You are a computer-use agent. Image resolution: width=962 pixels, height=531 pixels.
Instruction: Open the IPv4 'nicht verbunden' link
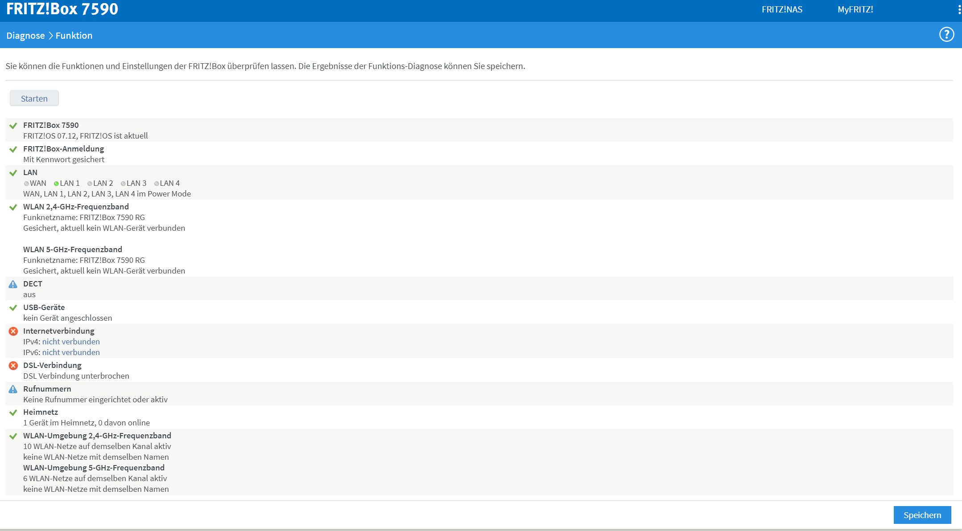point(71,342)
